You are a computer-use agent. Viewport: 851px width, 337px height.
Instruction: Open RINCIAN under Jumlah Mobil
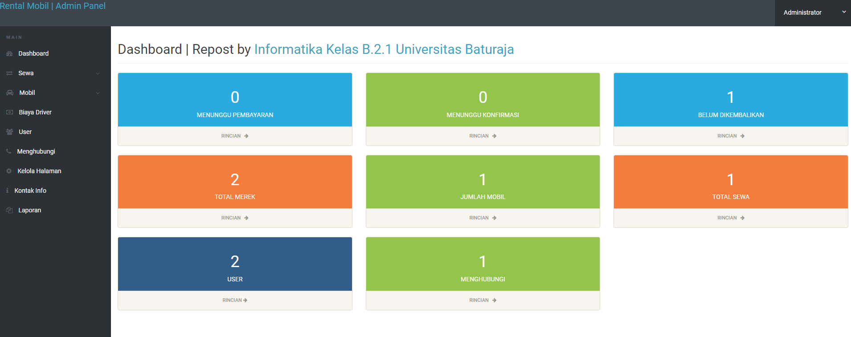pyautogui.click(x=483, y=218)
